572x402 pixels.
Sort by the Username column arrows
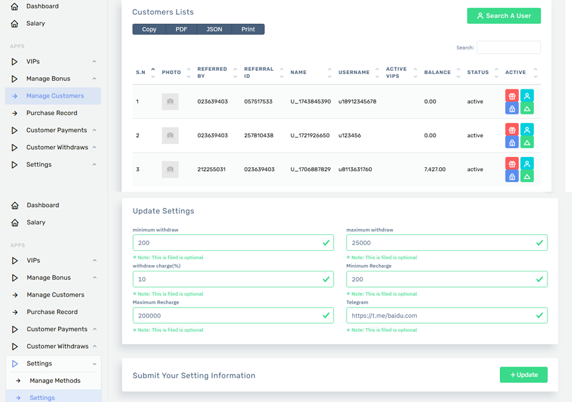coord(377,73)
